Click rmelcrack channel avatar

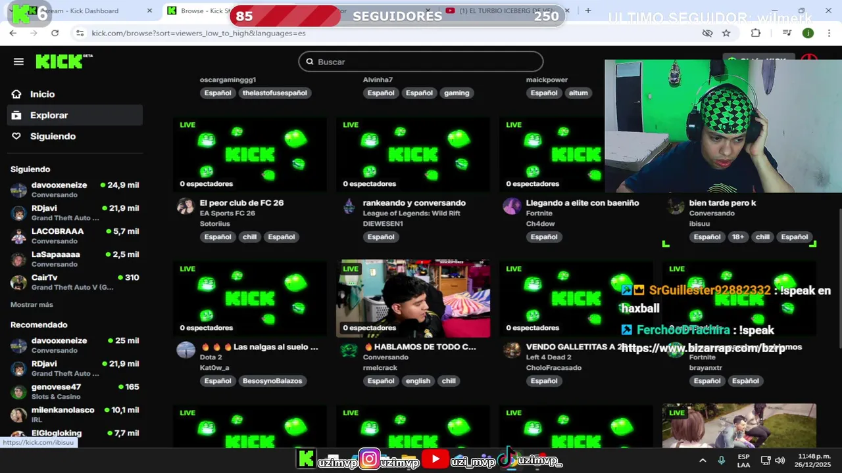(349, 349)
